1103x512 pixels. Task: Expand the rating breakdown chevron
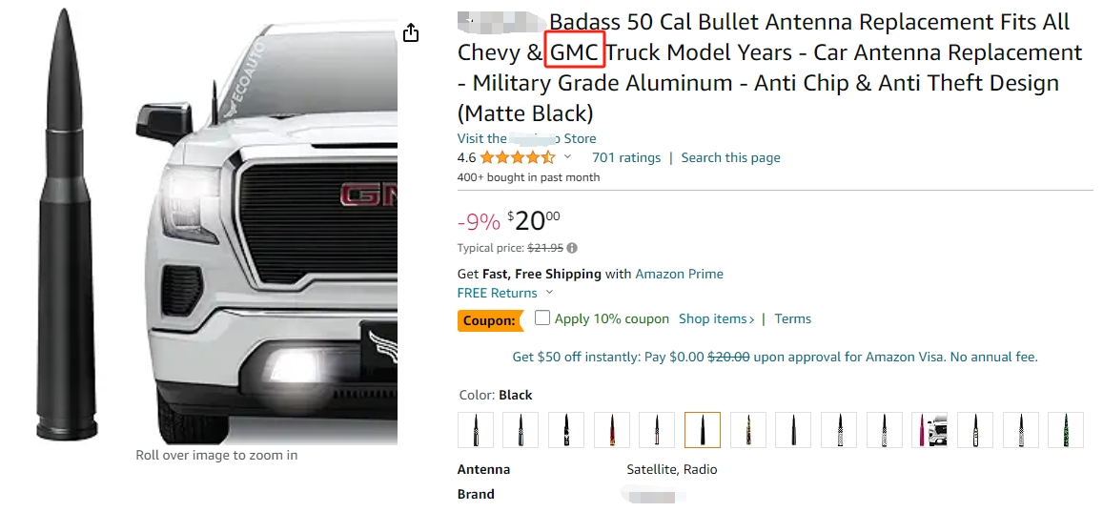[568, 157]
